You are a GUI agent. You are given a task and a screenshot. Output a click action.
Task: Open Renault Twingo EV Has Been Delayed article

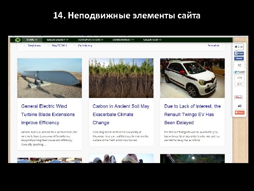[x=193, y=114]
